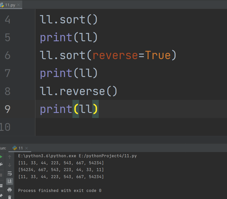
Task: Select the 11.py editor tab
Action: pos(11,5)
